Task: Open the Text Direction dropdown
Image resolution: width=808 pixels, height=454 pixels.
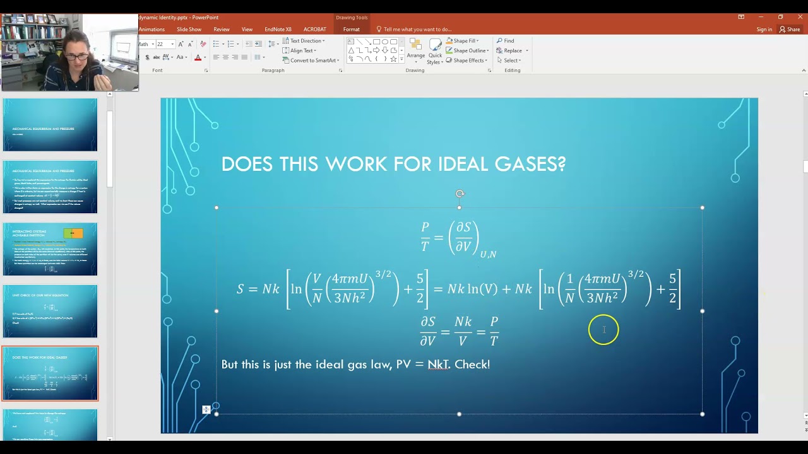Action: [x=304, y=41]
